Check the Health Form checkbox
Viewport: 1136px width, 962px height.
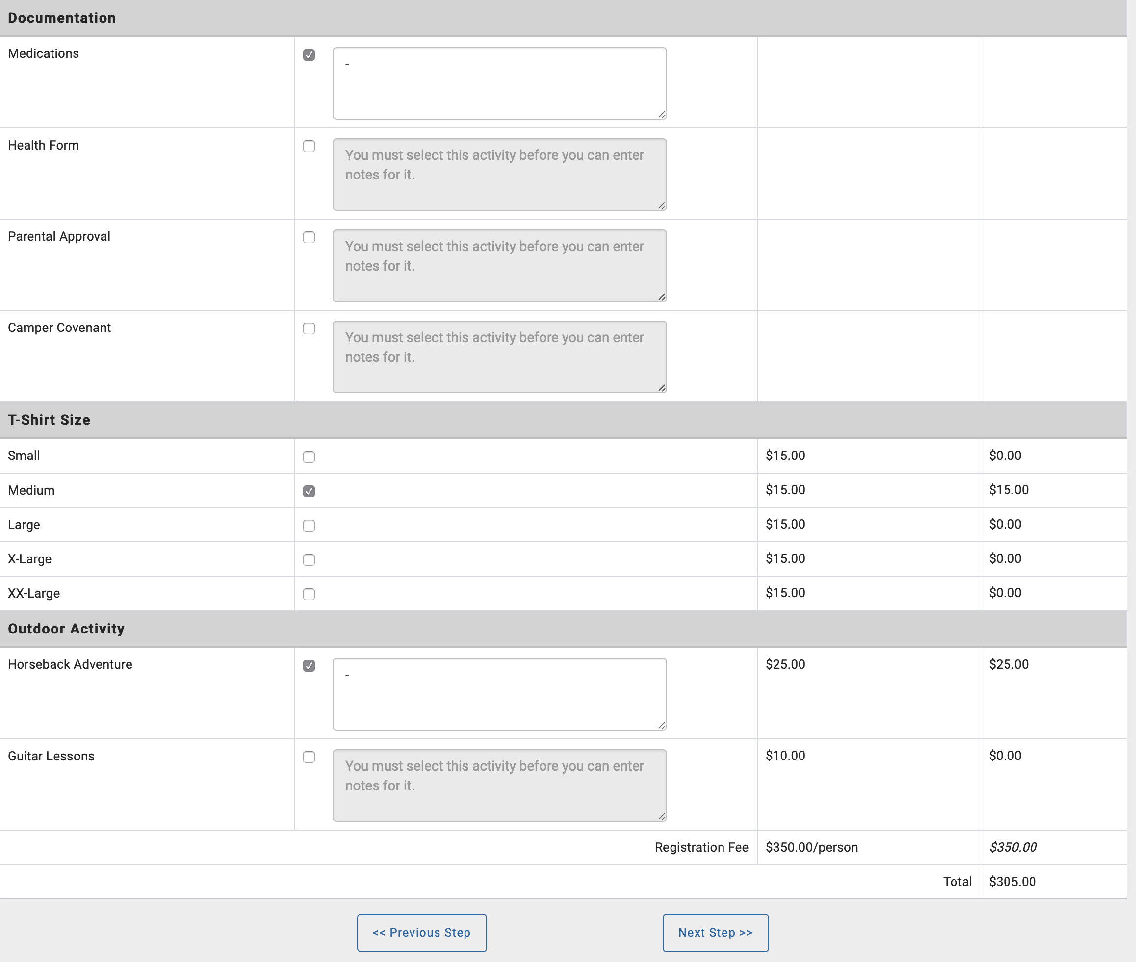(309, 146)
